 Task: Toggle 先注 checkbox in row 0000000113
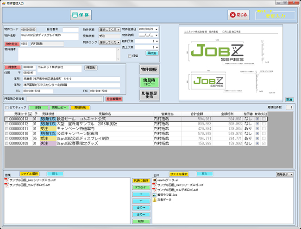click(264, 119)
